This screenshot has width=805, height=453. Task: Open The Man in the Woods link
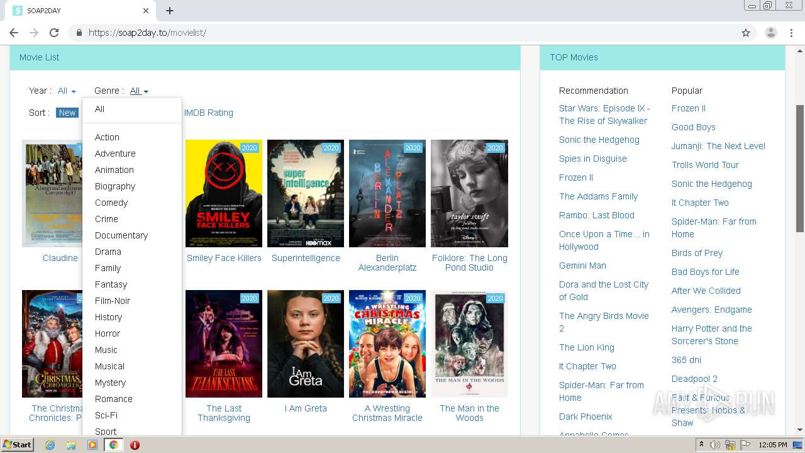coord(470,413)
